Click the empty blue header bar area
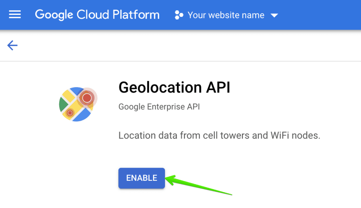The height and width of the screenshot is (208, 361). [321, 15]
